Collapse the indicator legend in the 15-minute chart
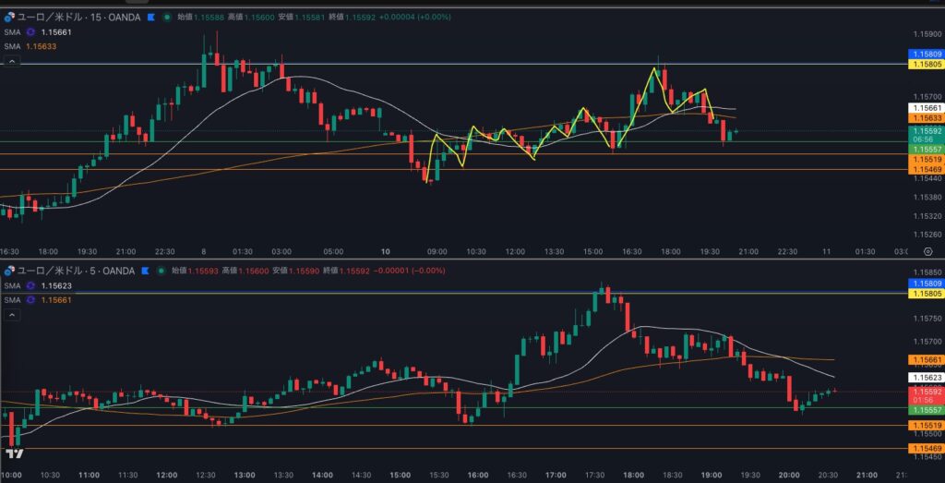The width and height of the screenshot is (945, 483). click(12, 61)
